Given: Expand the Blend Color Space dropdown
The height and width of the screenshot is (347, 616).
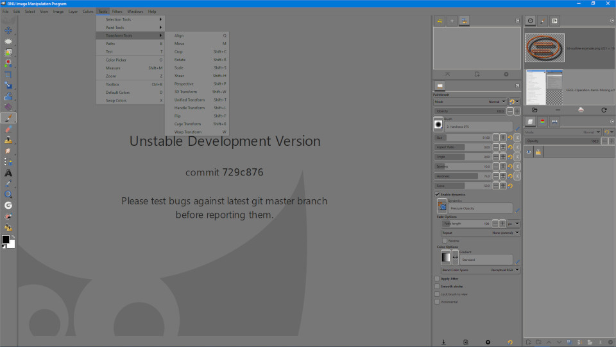Looking at the screenshot, I should [x=480, y=271].
